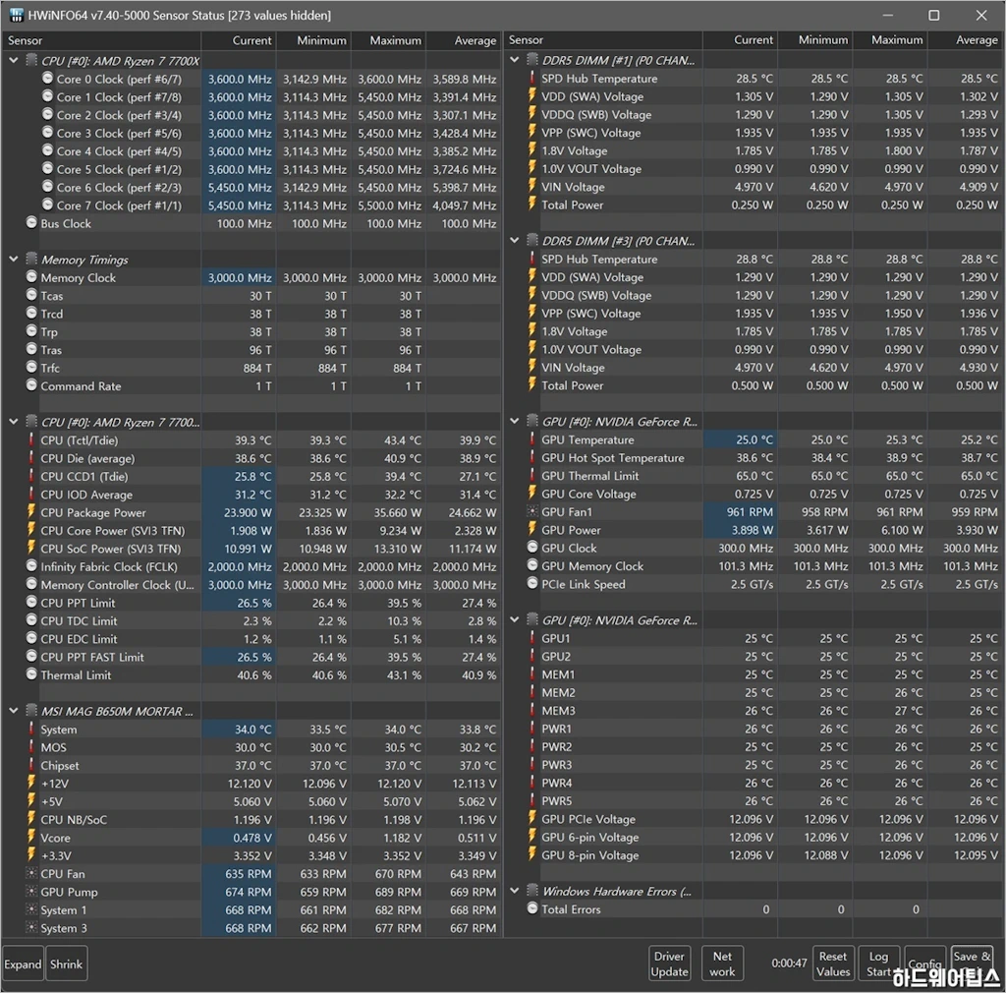Click the lightning icon beside GPU 8-pin Voltage

(531, 855)
